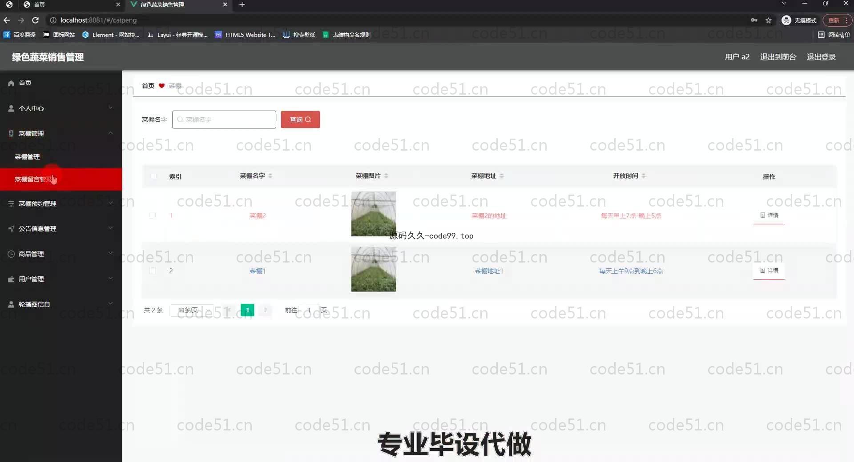Click 退出到前台 in the header
The width and height of the screenshot is (854, 462).
click(778, 57)
